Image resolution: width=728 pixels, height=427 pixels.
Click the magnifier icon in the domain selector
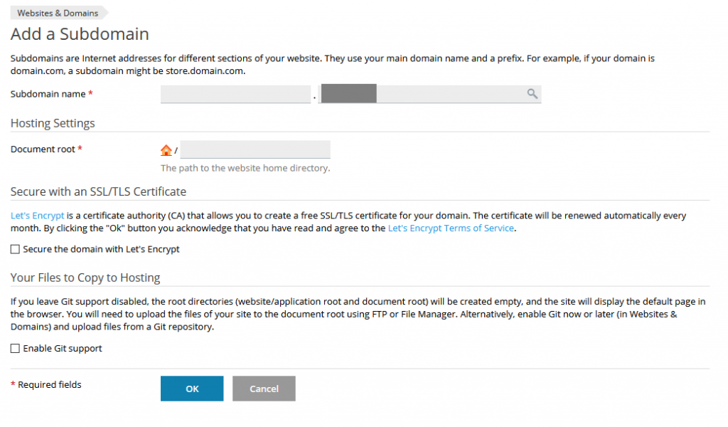(532, 94)
